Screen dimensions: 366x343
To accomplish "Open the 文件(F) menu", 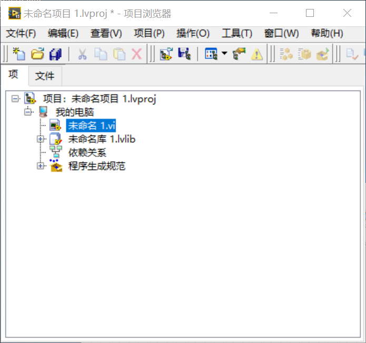I will tap(21, 33).
